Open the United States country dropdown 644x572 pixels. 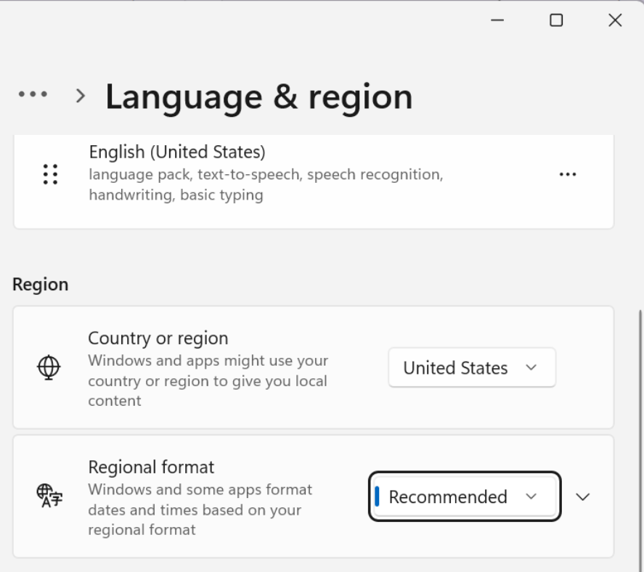point(471,367)
